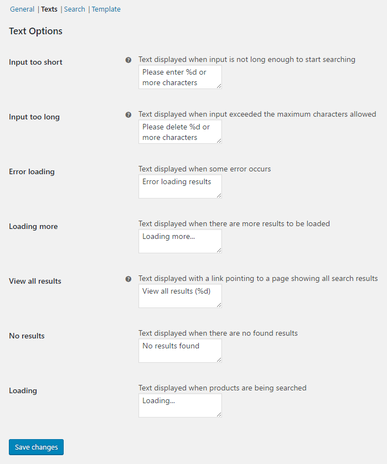Click into the Loading more text box
This screenshot has height=464, width=387.
180,241
